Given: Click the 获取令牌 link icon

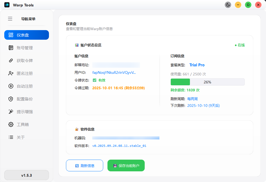Looking at the screenshot, I should coord(11,60).
